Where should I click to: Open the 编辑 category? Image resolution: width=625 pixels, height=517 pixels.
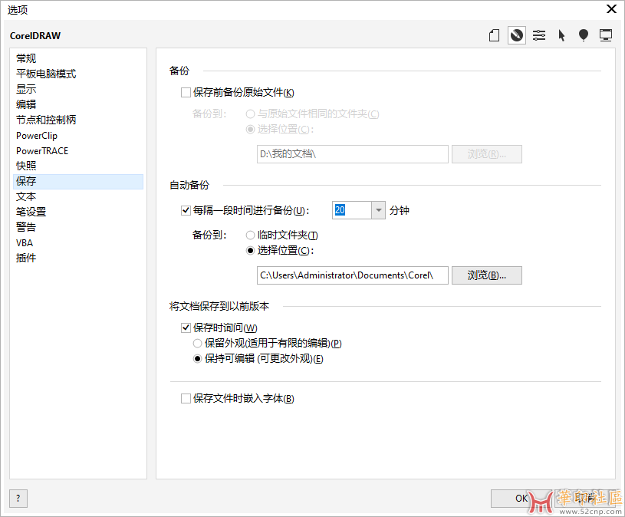pyautogui.click(x=78, y=104)
